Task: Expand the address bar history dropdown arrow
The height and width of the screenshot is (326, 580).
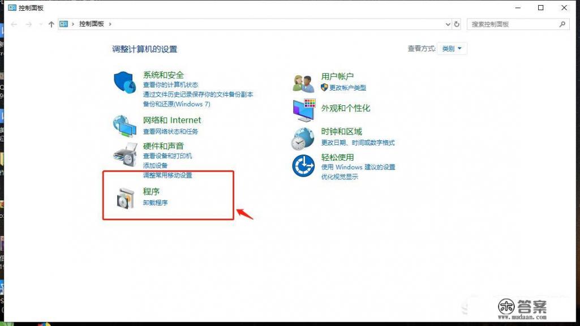Action: (x=446, y=24)
